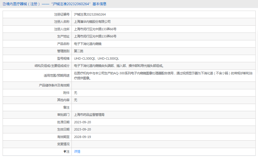Click the 产品储存条件及有效期 label
This screenshot has width=258, height=157.
(54, 85)
